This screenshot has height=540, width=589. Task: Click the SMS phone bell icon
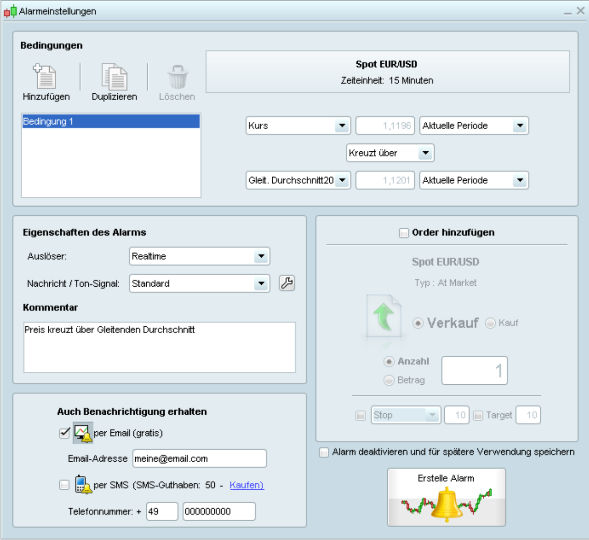coord(83,484)
